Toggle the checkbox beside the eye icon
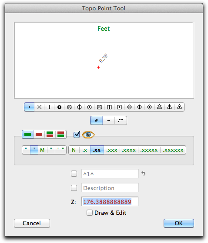This screenshot has width=208, height=243. (x=77, y=135)
